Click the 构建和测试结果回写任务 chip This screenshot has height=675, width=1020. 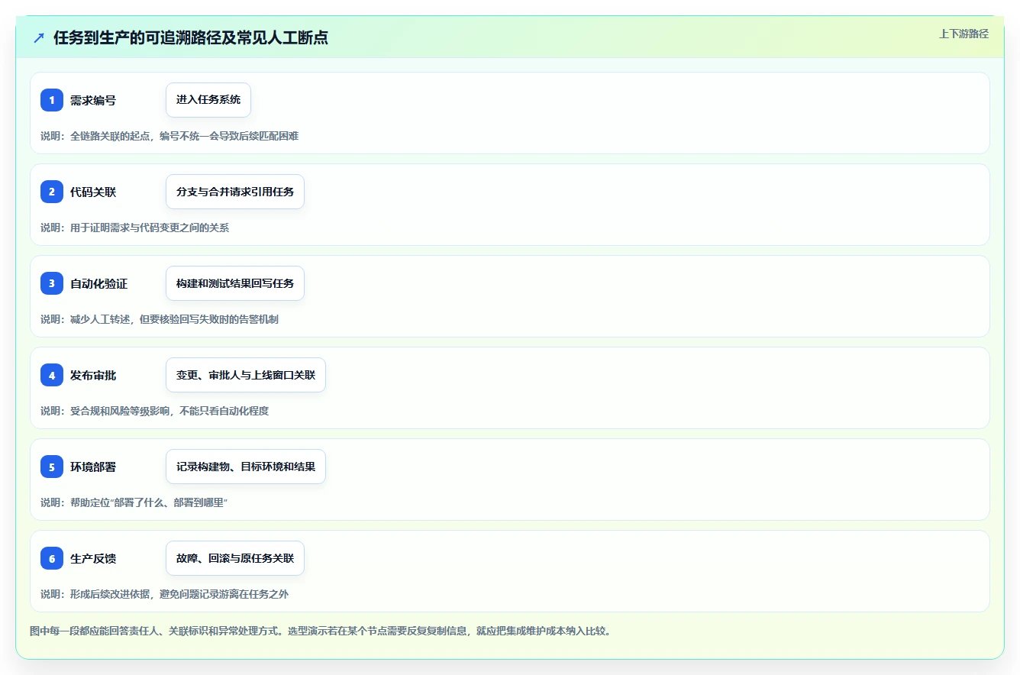tap(235, 283)
